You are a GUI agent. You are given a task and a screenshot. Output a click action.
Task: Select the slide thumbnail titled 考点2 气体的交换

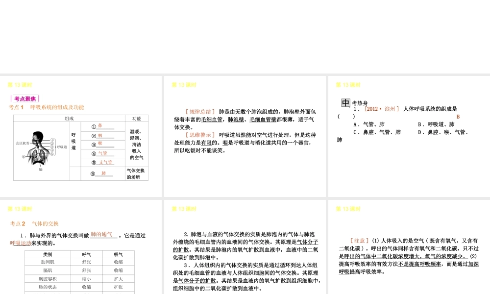coord(81,247)
